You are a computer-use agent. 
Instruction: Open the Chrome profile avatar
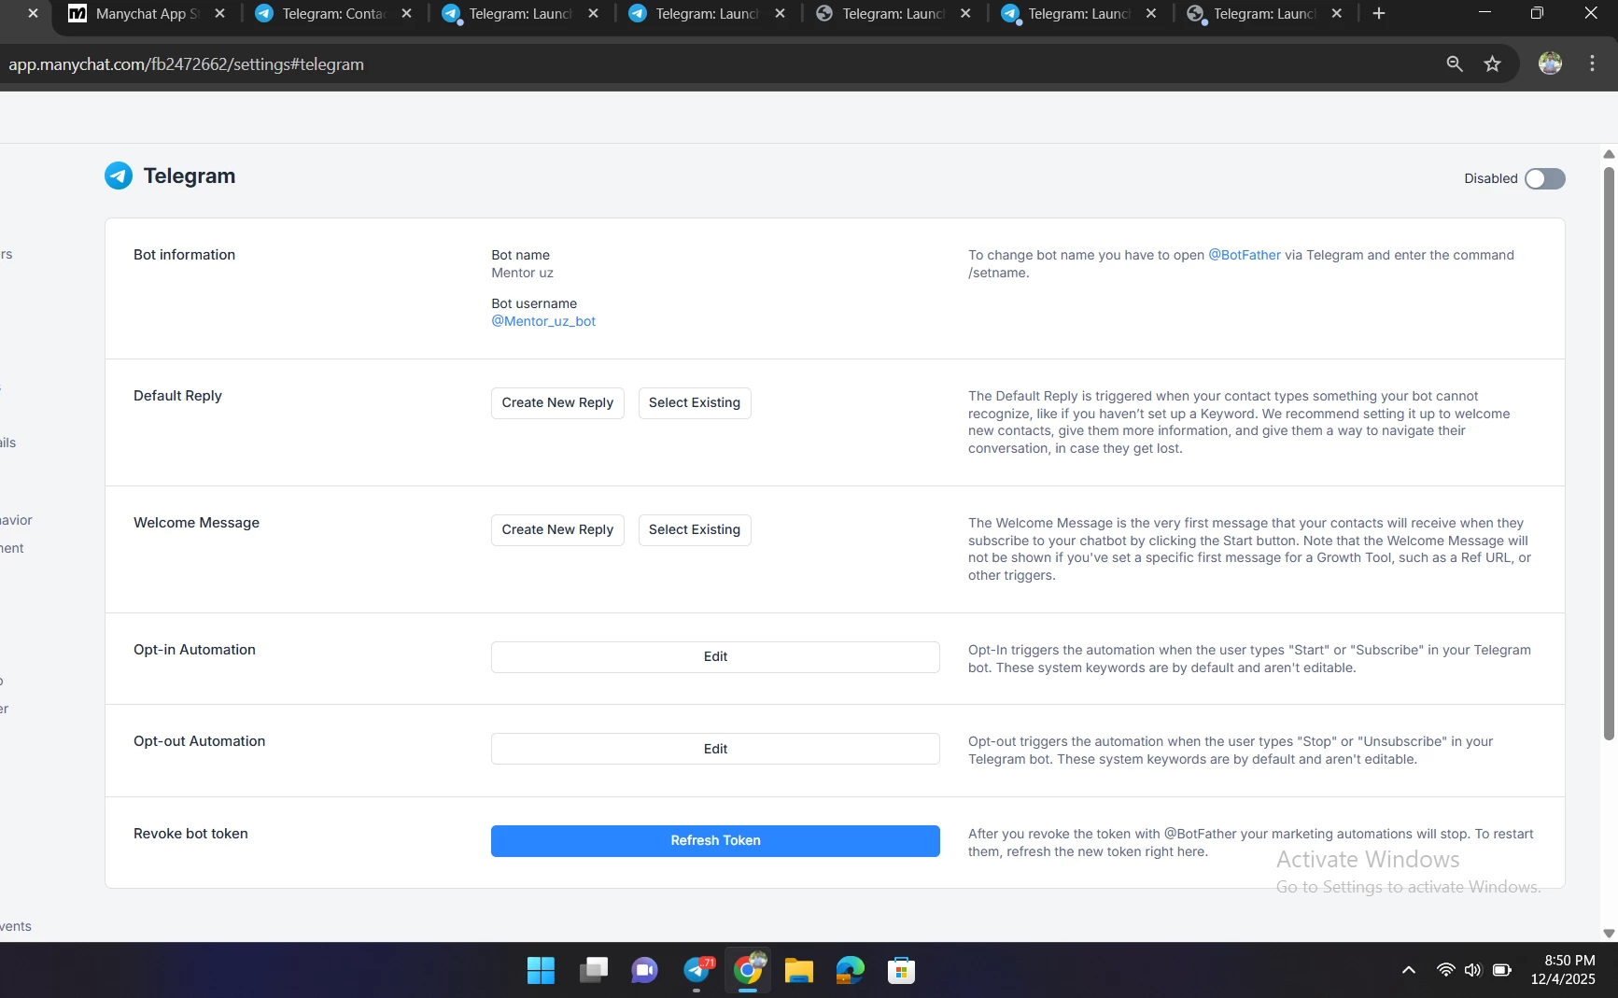[x=1550, y=63]
